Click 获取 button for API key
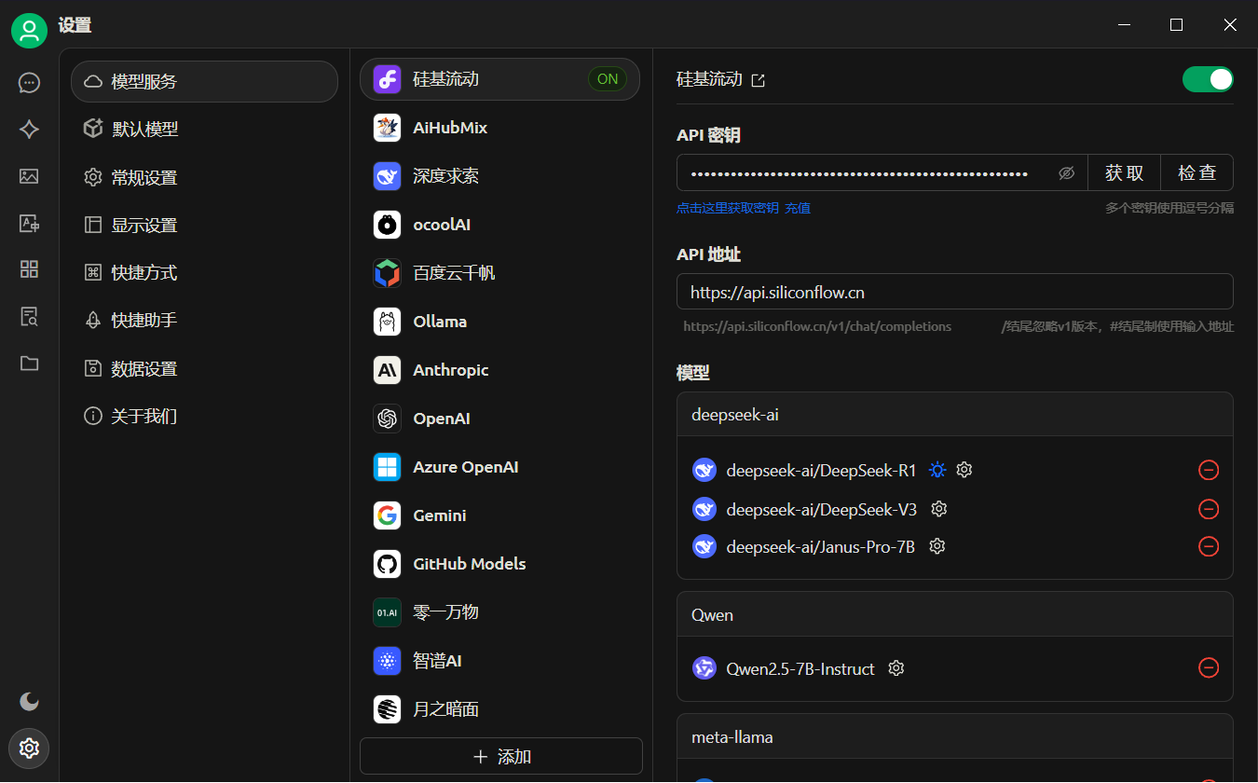The width and height of the screenshot is (1258, 783). pyautogui.click(x=1125, y=172)
